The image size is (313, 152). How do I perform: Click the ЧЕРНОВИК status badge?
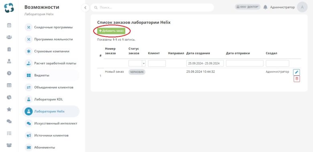(x=137, y=72)
